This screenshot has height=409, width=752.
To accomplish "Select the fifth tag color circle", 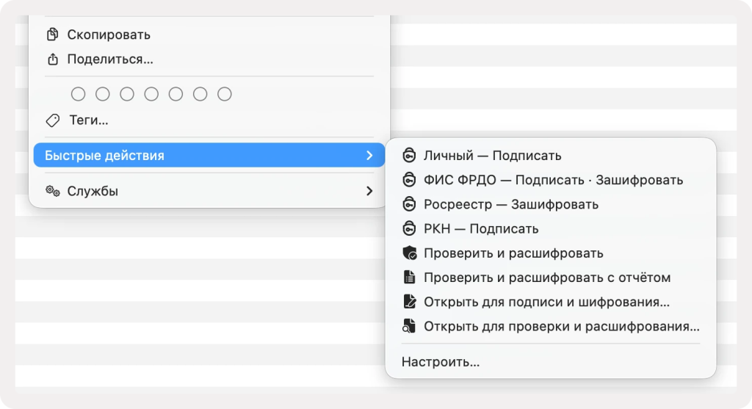I will pos(176,94).
